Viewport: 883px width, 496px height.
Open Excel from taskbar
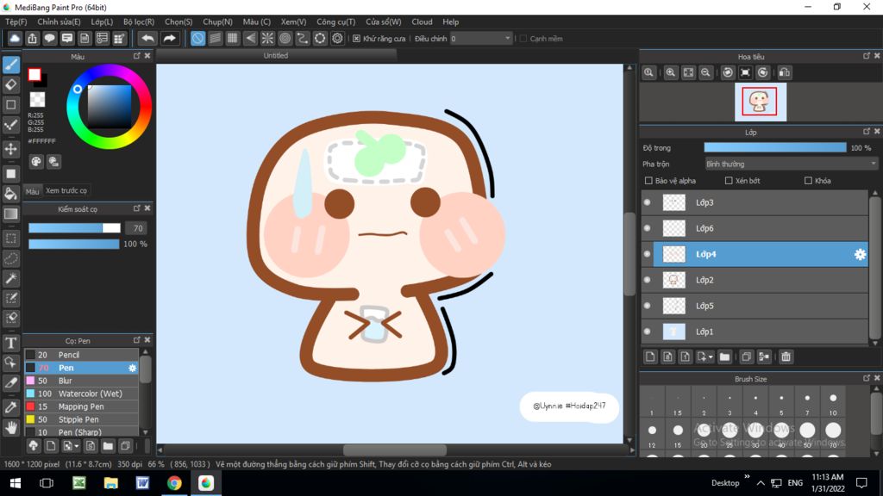pos(79,483)
